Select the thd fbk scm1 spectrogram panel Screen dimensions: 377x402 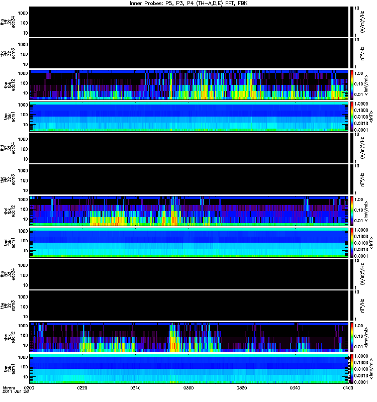(189, 243)
